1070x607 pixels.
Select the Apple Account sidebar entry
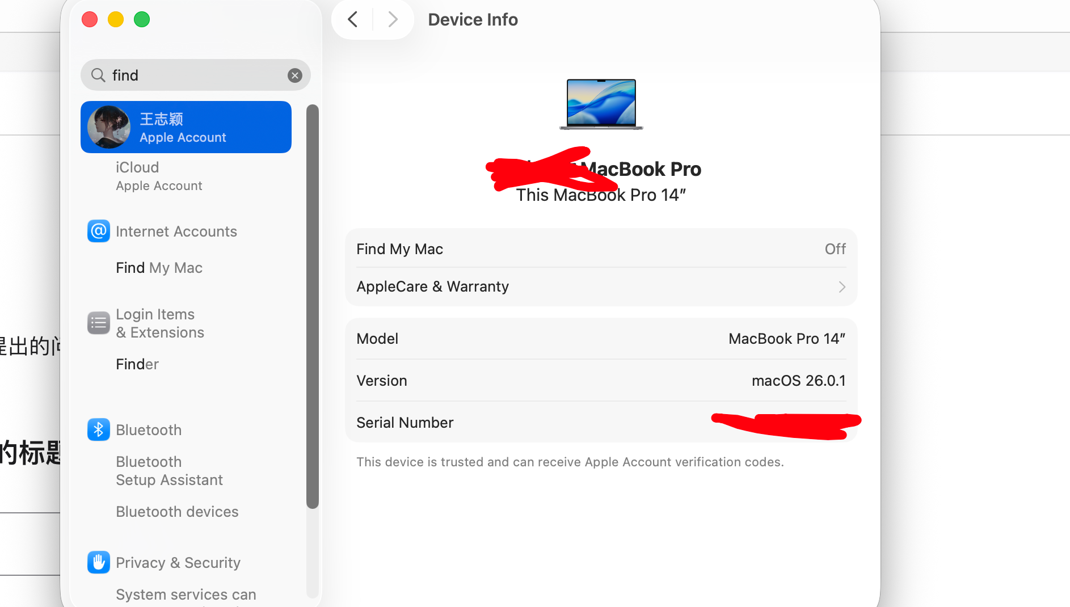coord(186,127)
